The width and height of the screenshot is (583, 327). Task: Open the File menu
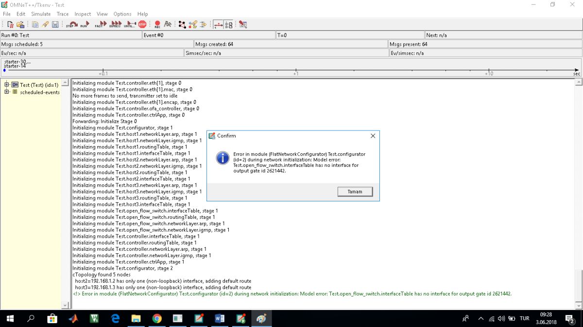pyautogui.click(x=7, y=14)
